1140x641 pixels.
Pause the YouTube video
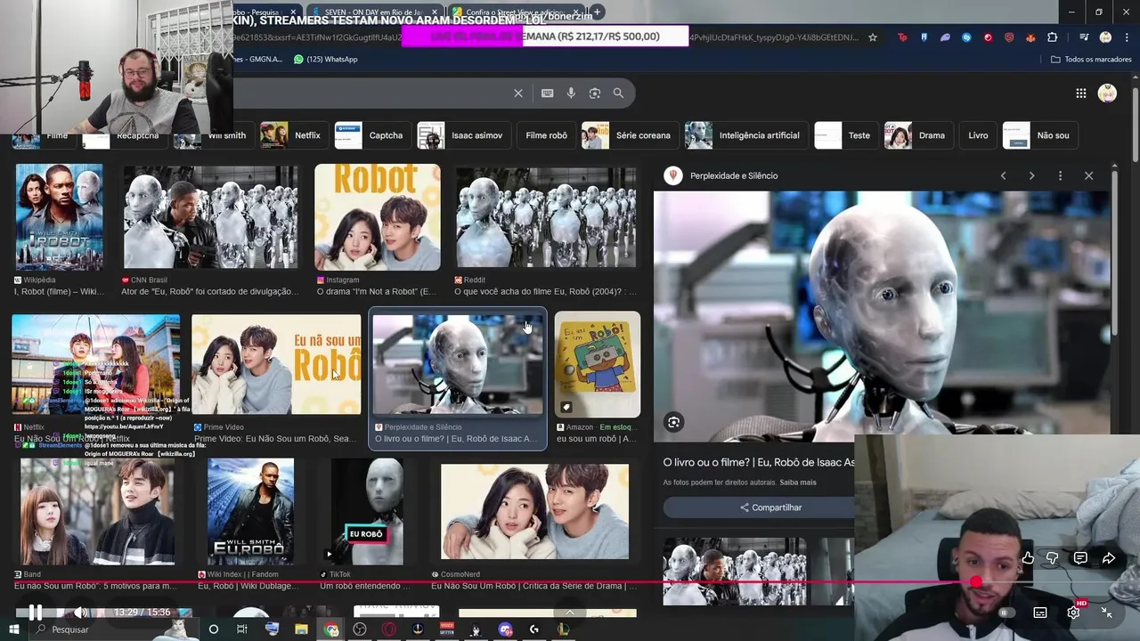pos(35,613)
